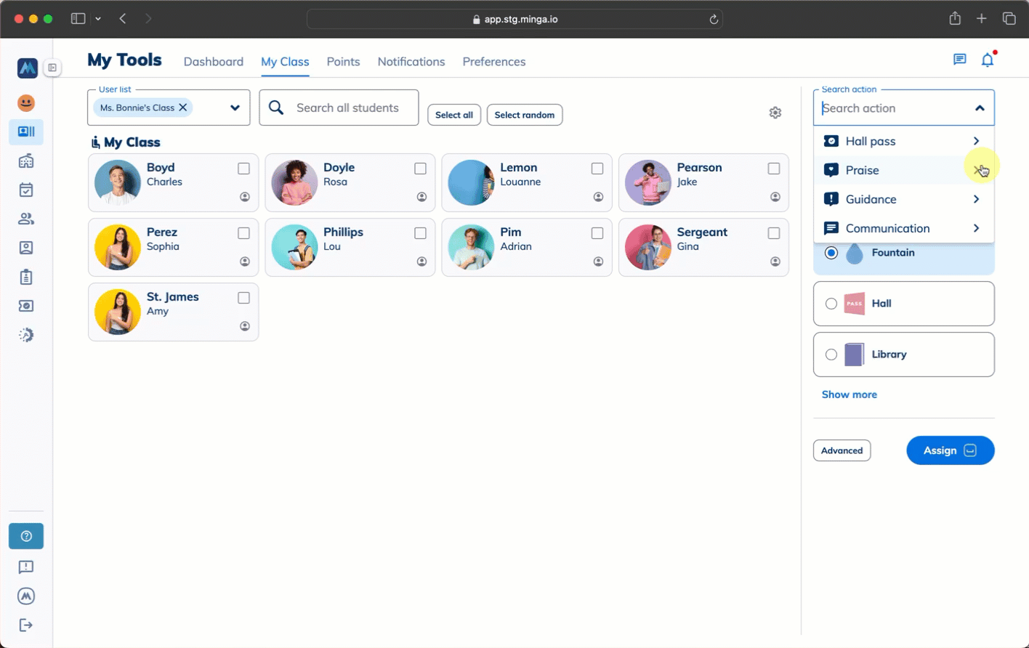Click the notification bell icon

pos(987,60)
